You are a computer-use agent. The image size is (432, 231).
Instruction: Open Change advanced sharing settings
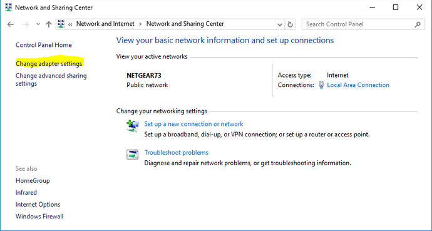(51, 80)
